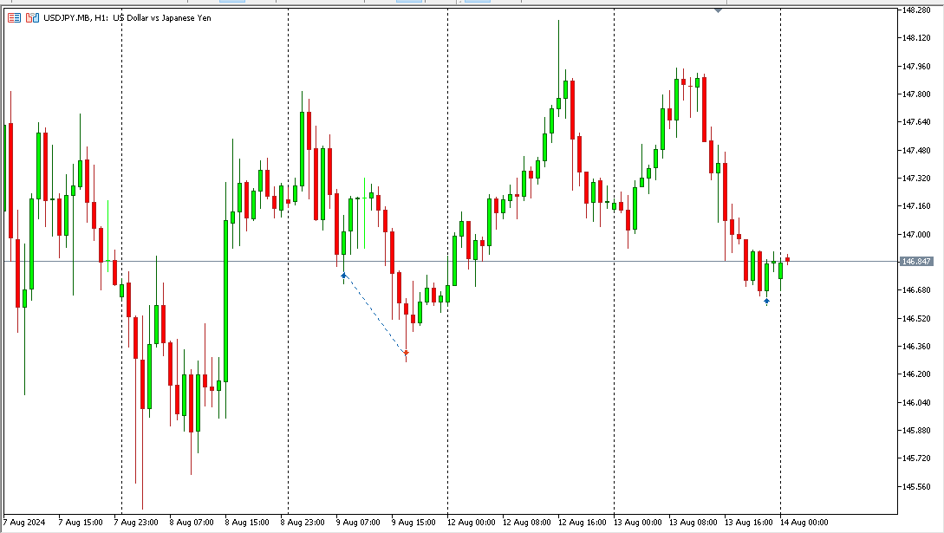
Task: Click the 8 Aug 07:00 time label
Action: (192, 523)
